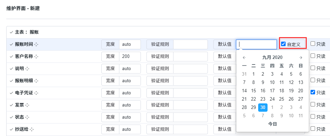
Task: Click the 今日 button in calendar
Action: [x=272, y=124]
